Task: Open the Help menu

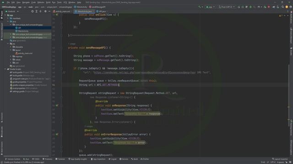Action: (x=79, y=2)
